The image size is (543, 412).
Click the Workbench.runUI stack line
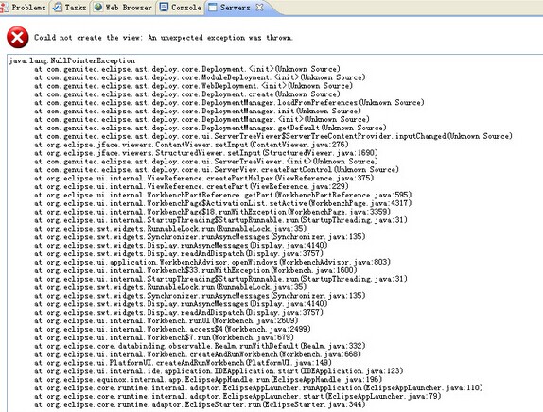click(166, 320)
